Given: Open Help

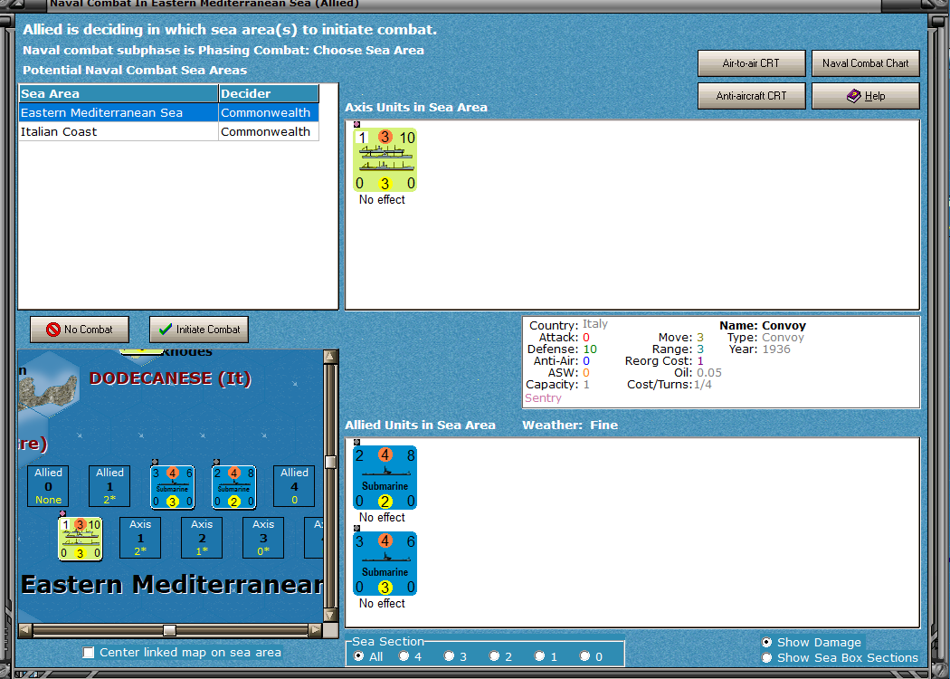Looking at the screenshot, I should (x=865, y=96).
